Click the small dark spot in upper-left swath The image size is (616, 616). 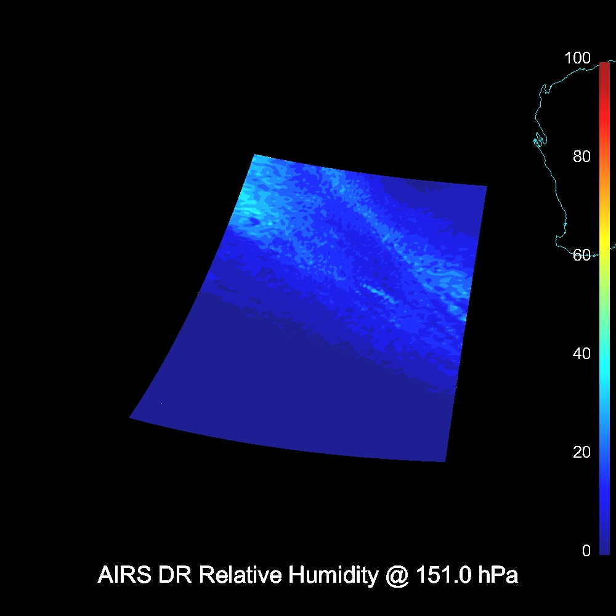click(253, 220)
